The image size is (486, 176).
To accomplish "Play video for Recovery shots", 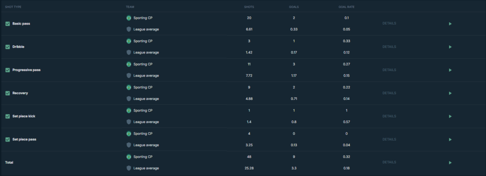I will pyautogui.click(x=450, y=93).
